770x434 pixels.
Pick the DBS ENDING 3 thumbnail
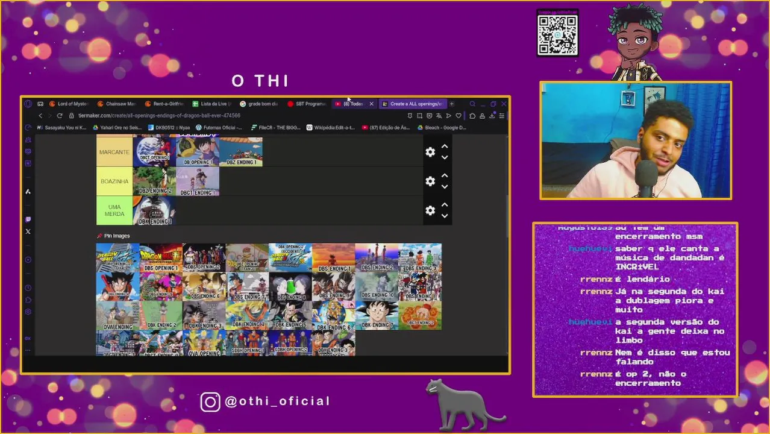coord(420,257)
